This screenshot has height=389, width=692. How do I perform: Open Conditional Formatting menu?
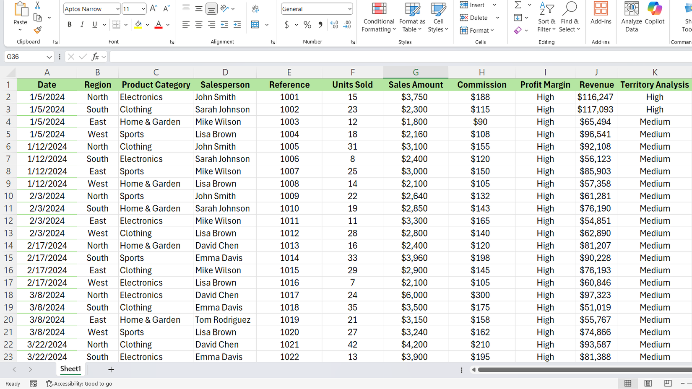pyautogui.click(x=378, y=18)
